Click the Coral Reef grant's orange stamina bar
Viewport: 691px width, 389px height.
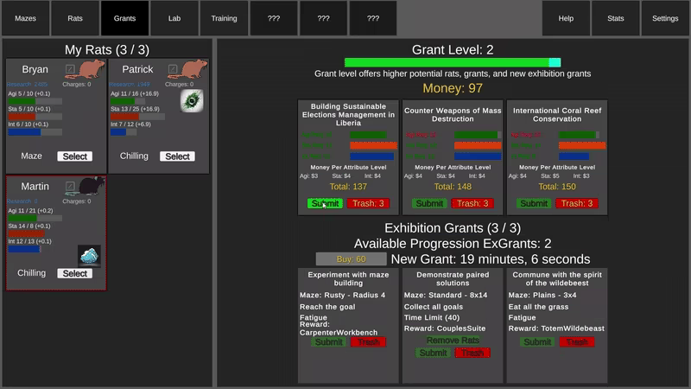point(582,145)
